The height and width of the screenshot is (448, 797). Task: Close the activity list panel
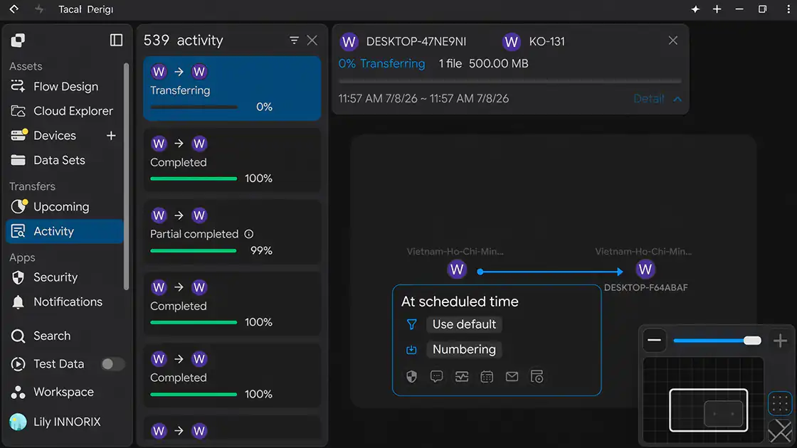312,40
